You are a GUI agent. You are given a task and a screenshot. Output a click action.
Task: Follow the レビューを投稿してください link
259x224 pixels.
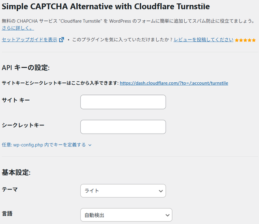203,40
